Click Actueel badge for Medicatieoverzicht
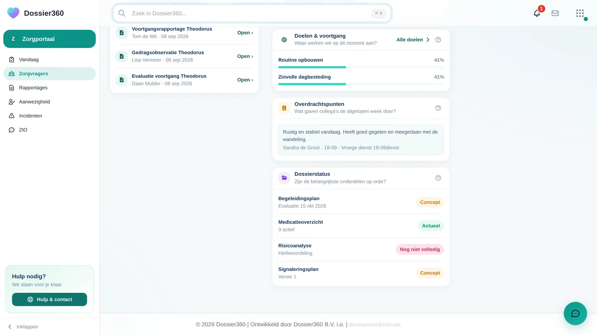This screenshot has height=335, width=597. 431,226
